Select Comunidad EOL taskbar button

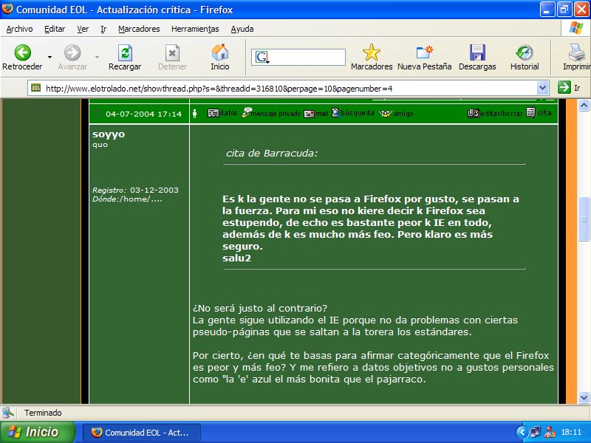tap(141, 433)
